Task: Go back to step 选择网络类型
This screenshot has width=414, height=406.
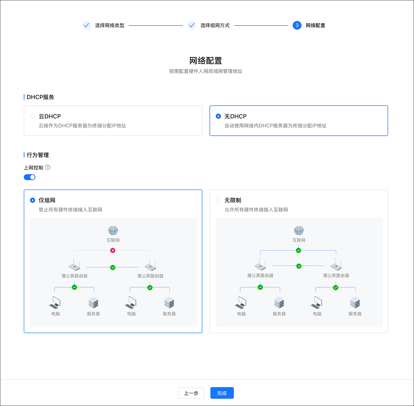Action: coord(87,25)
